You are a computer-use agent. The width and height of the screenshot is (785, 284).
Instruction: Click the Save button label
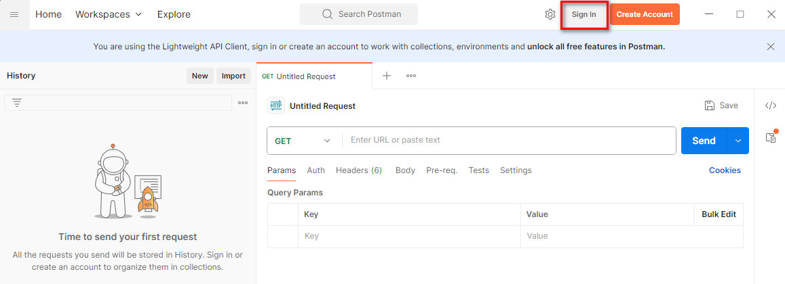pyautogui.click(x=729, y=105)
